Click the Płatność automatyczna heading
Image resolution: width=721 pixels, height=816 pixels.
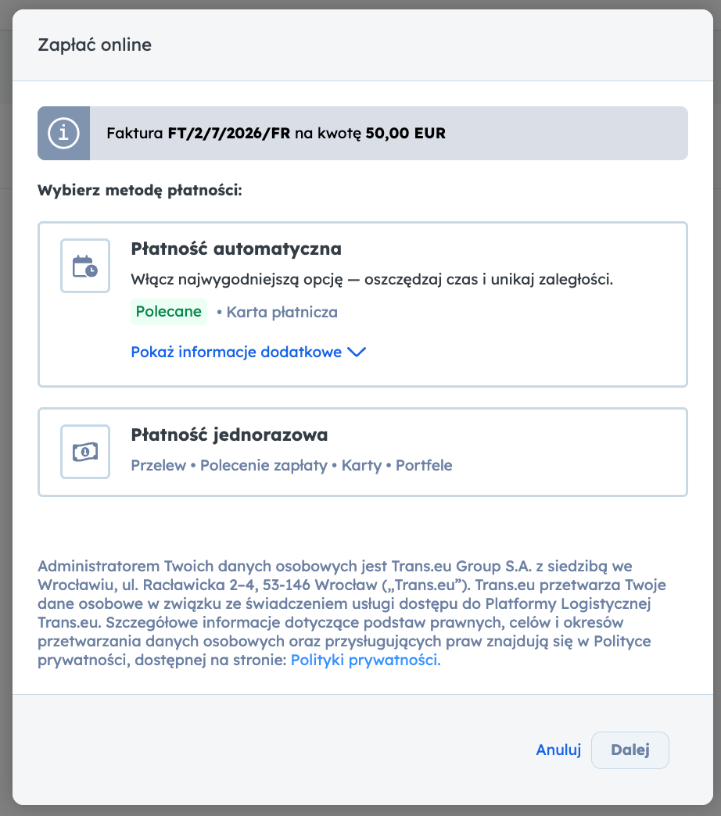(236, 249)
